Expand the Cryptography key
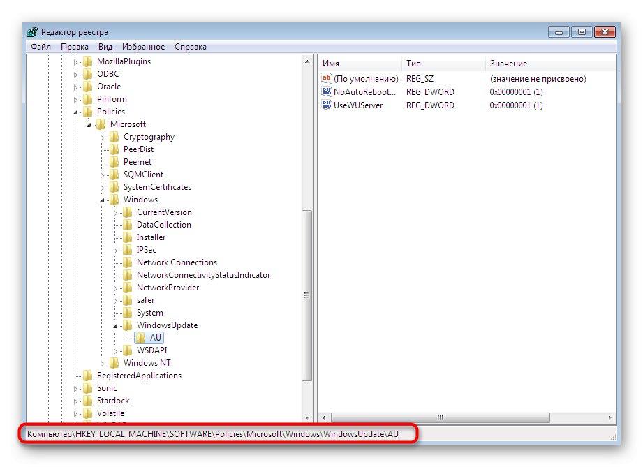Image resolution: width=643 pixels, height=467 pixels. (x=102, y=138)
